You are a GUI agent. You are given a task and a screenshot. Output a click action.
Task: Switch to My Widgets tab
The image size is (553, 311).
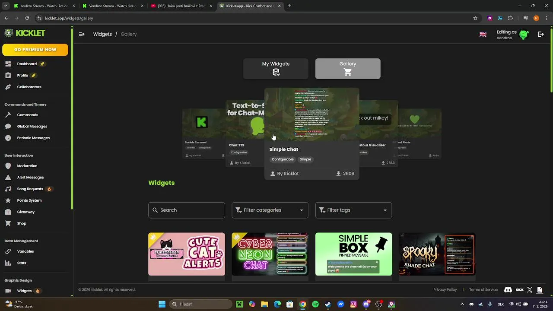point(276,69)
